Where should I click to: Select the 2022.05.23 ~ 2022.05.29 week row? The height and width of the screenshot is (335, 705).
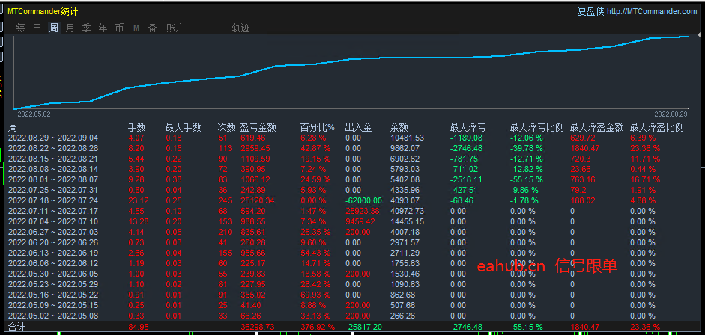[x=352, y=284]
